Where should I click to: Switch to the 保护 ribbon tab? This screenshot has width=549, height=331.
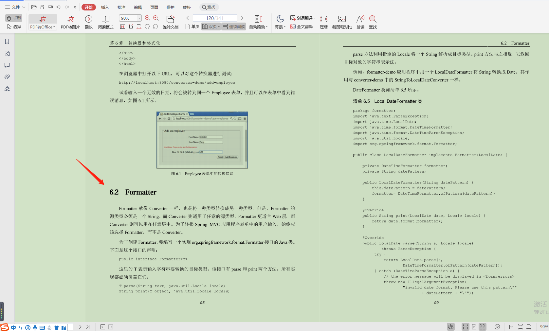coord(170,7)
